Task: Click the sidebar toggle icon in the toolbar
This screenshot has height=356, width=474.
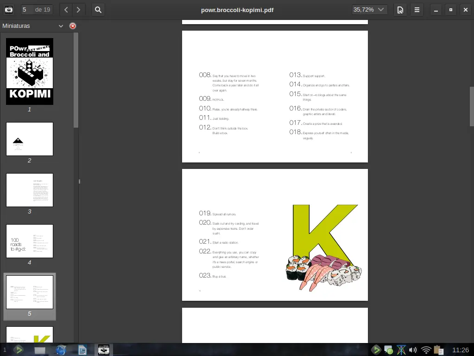Action: pyautogui.click(x=9, y=10)
